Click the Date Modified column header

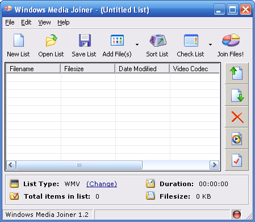(x=142, y=69)
